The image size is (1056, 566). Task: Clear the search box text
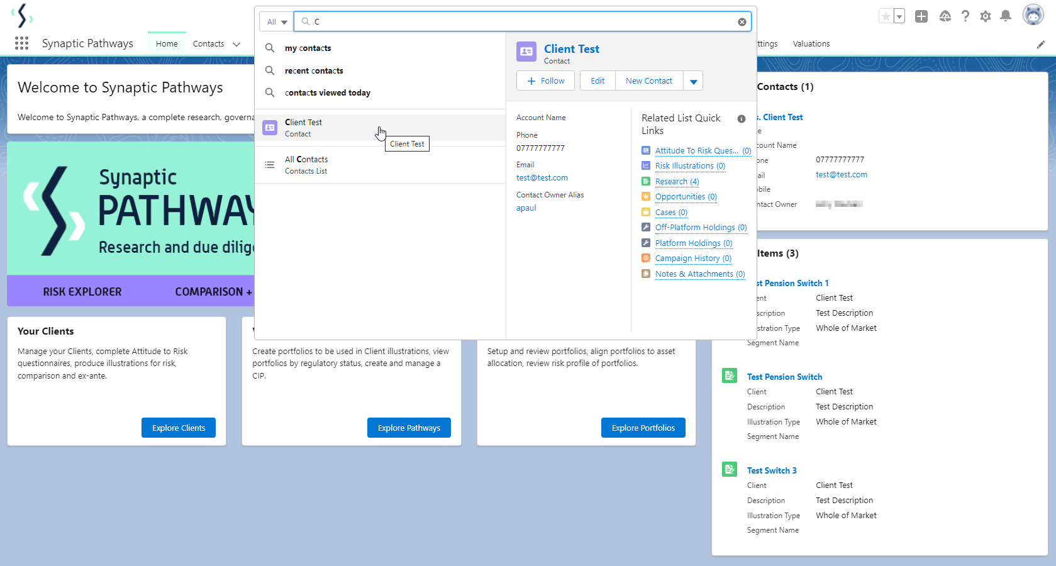point(742,22)
